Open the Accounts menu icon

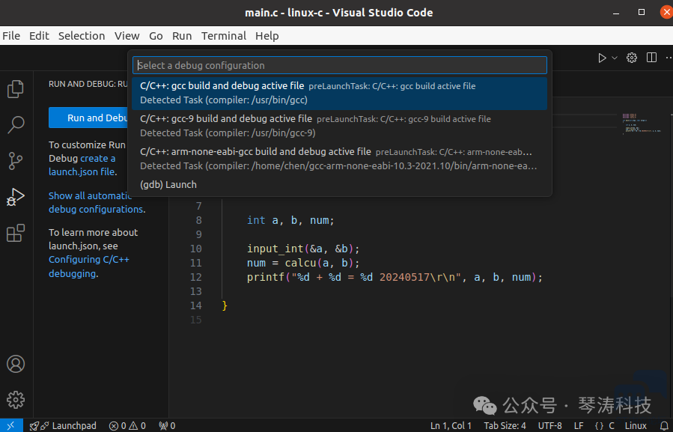point(16,364)
